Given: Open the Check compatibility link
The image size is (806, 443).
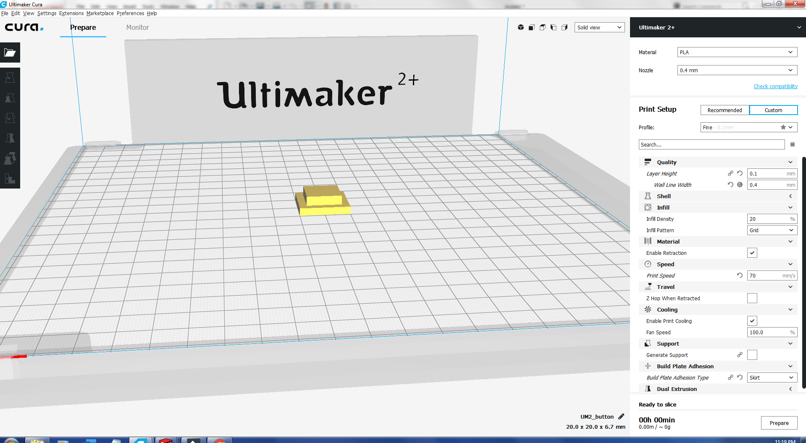Looking at the screenshot, I should click(775, 86).
